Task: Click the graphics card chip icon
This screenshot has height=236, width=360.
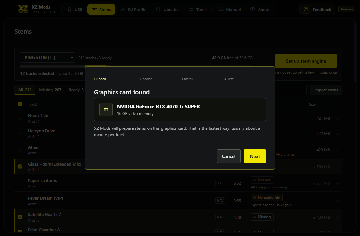Action: 106,109
